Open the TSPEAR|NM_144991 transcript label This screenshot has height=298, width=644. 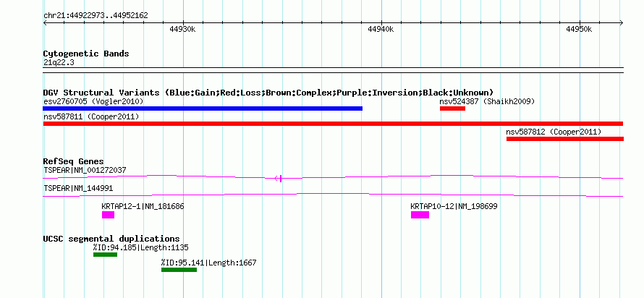pyautogui.click(x=78, y=188)
